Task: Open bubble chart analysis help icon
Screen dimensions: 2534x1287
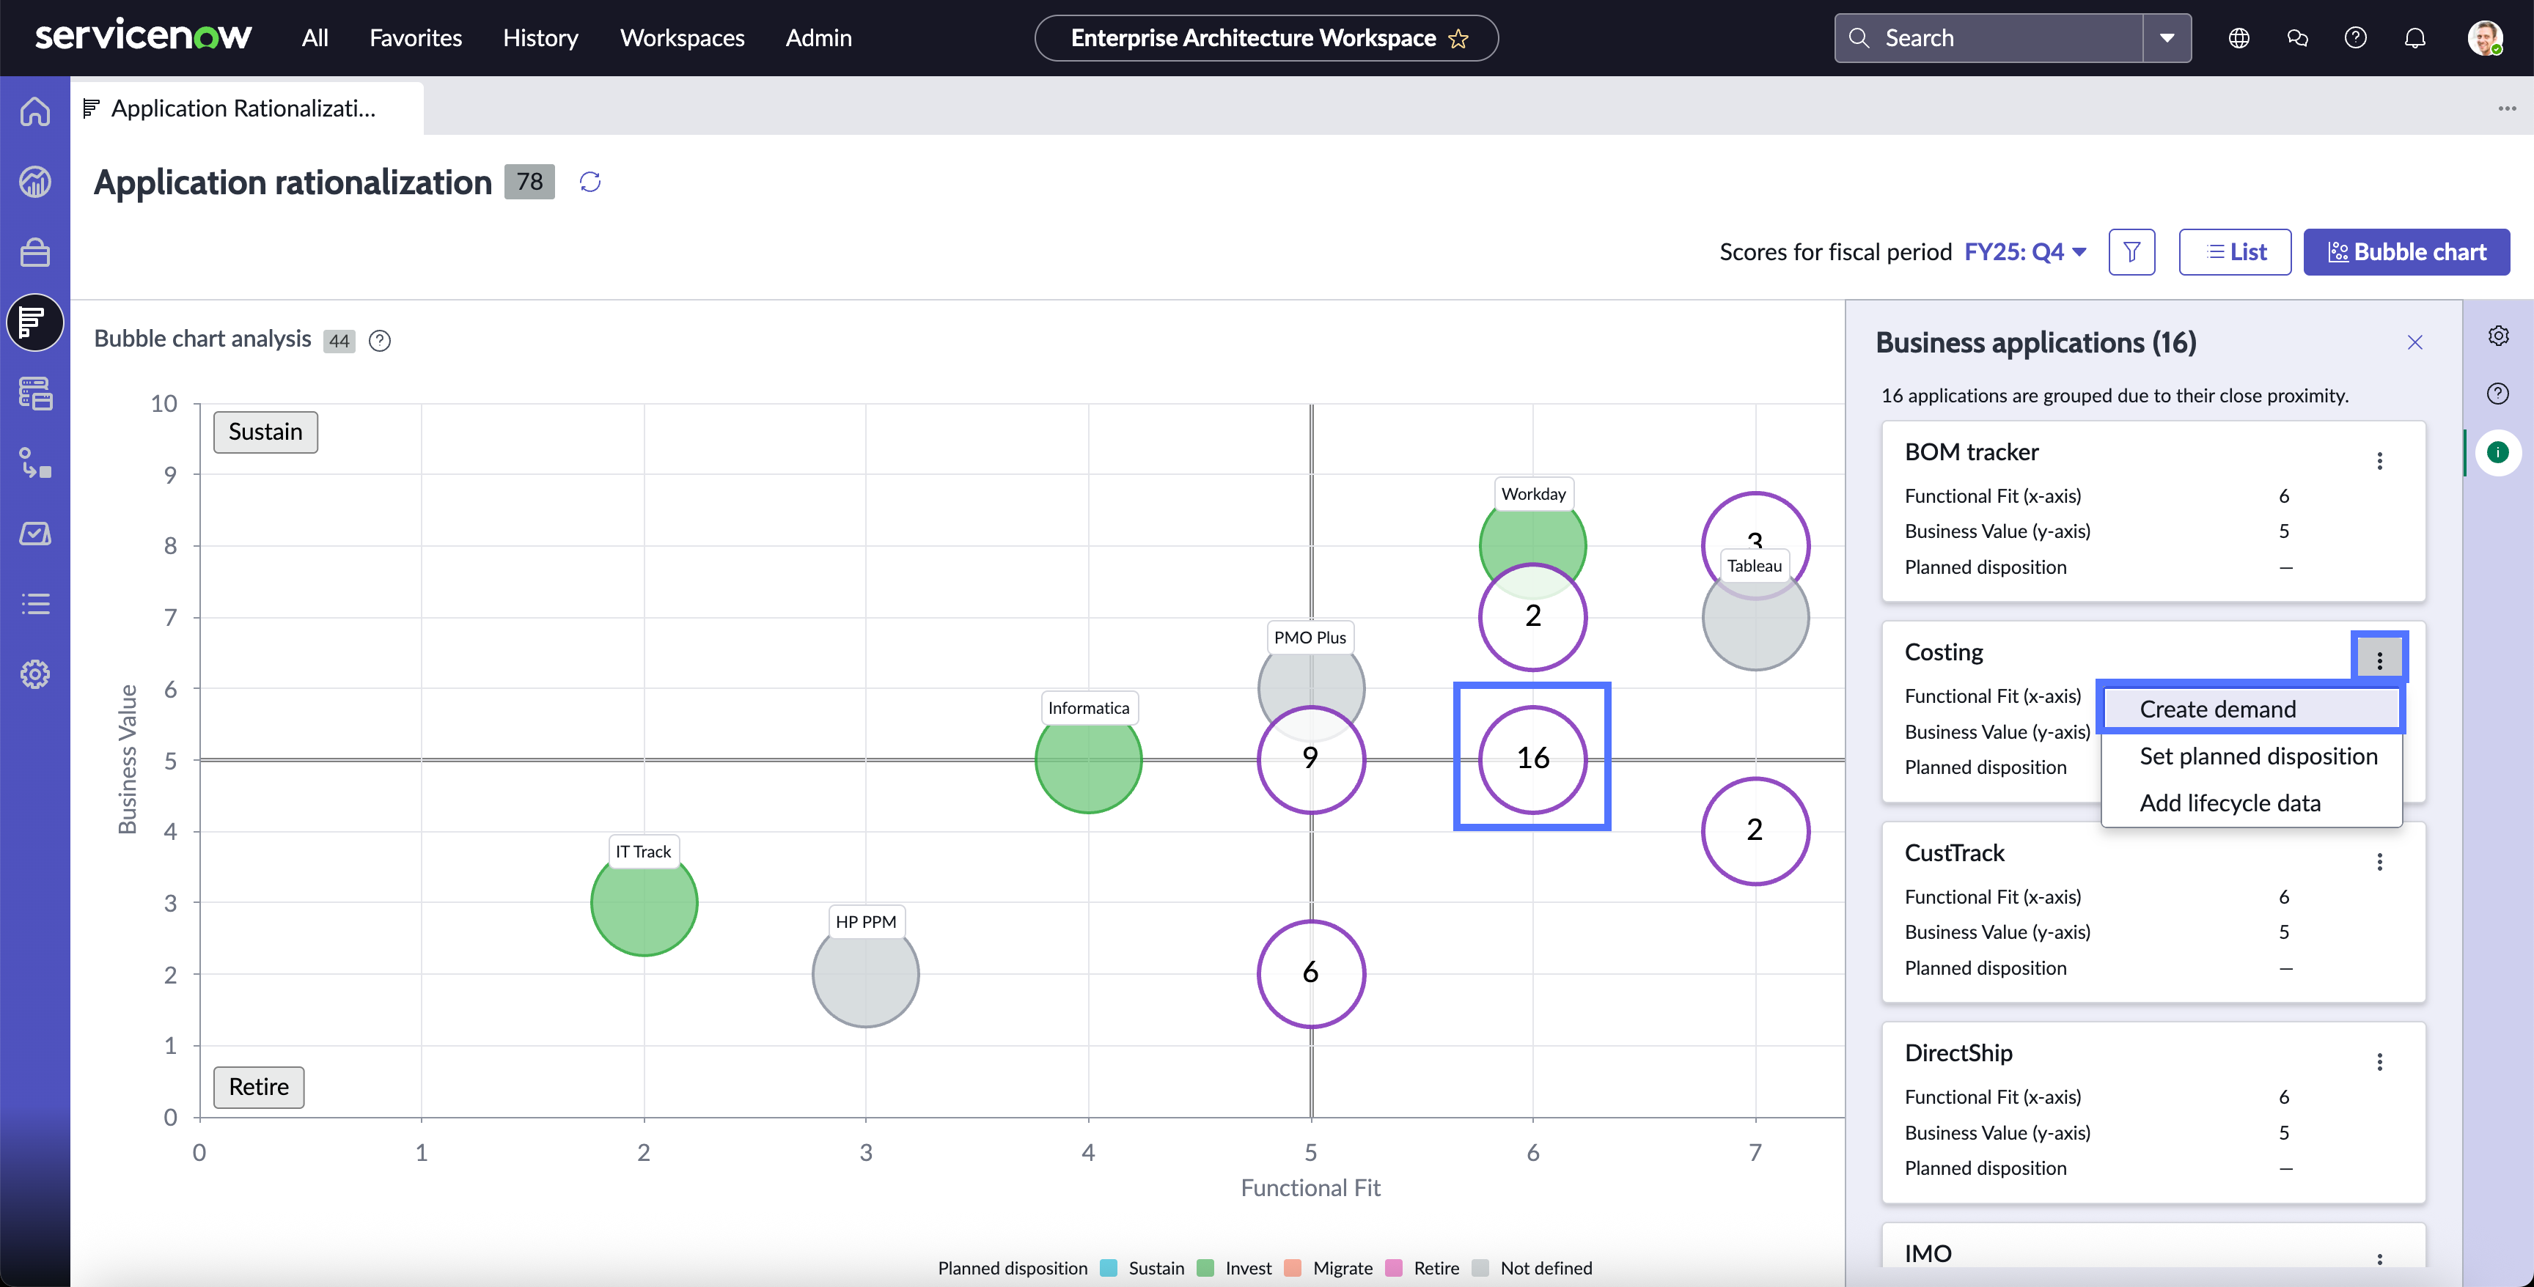Action: tap(380, 340)
